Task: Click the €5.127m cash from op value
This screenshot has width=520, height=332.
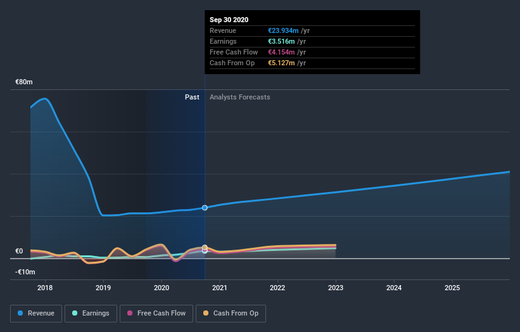Action: [281, 63]
